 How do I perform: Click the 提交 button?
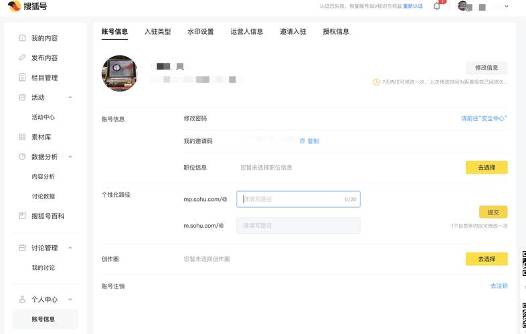point(493,212)
